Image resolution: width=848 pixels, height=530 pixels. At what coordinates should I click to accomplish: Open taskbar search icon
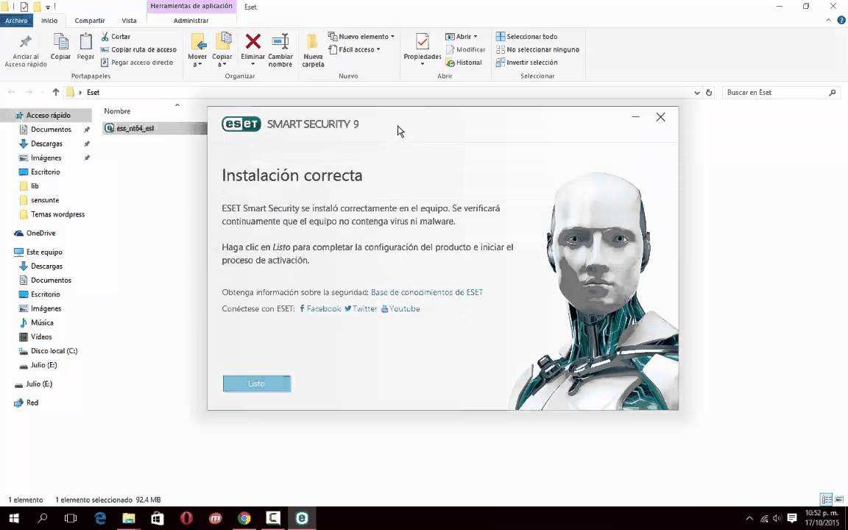[x=42, y=518]
